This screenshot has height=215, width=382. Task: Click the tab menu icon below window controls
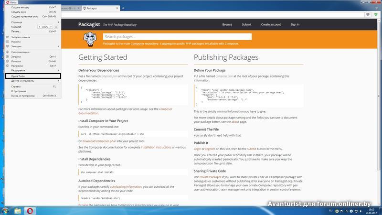(x=377, y=8)
